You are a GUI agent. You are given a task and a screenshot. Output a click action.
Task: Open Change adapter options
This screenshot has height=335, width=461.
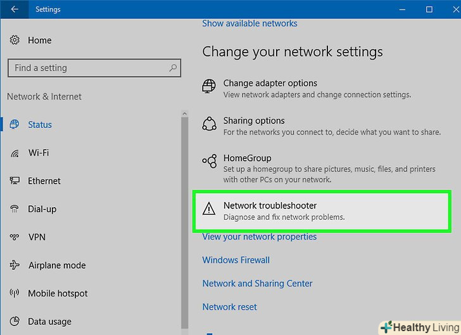click(270, 83)
